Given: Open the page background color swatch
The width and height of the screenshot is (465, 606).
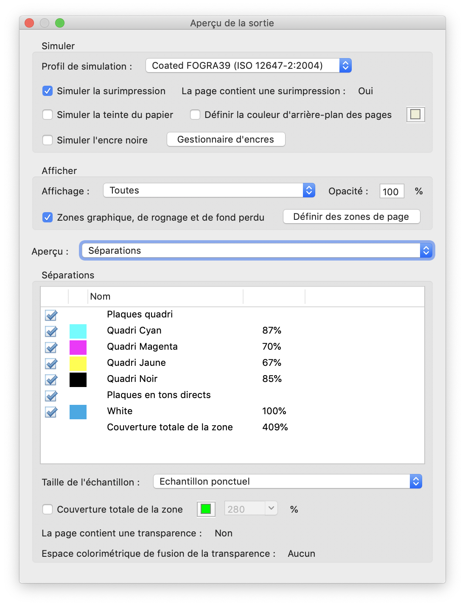Looking at the screenshot, I should point(415,114).
